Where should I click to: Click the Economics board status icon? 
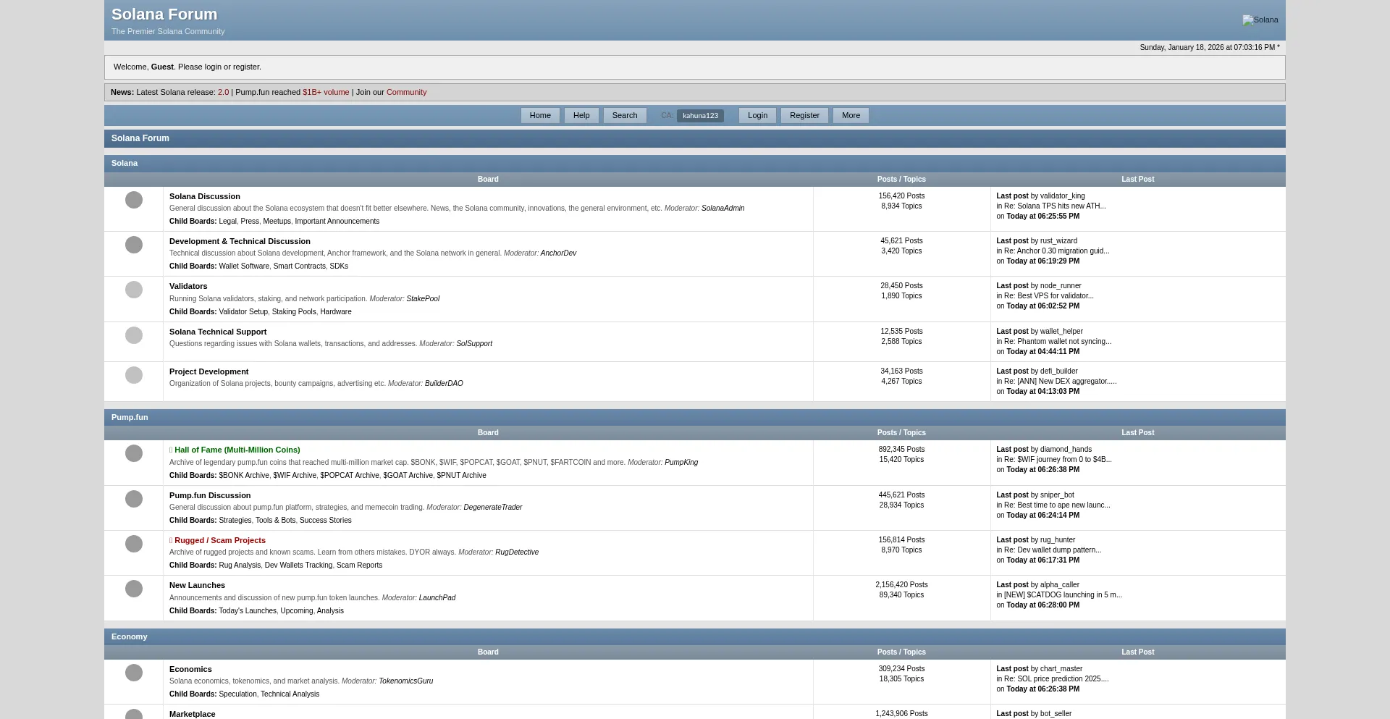pos(134,673)
